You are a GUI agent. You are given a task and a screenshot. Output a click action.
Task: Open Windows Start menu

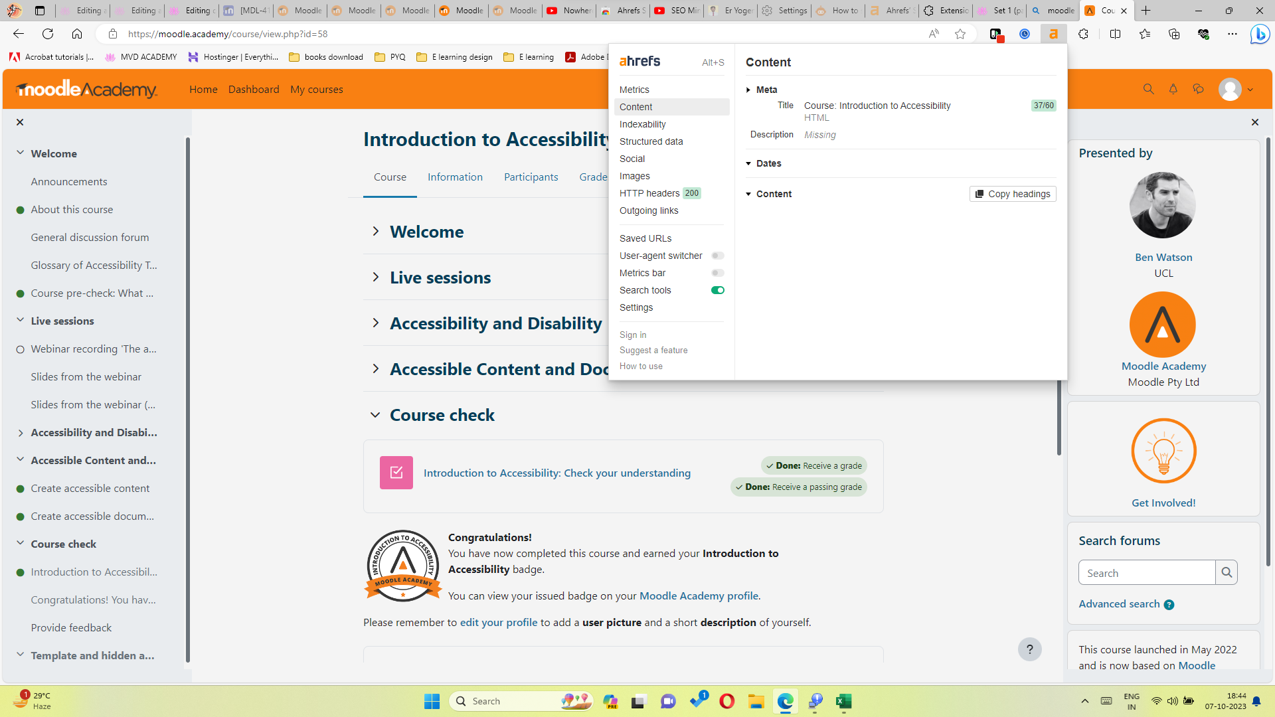coord(432,701)
